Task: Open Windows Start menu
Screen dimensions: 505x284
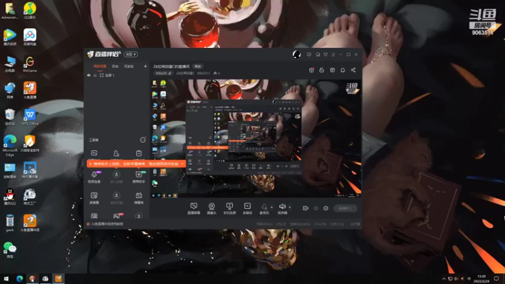Action: click(6, 278)
